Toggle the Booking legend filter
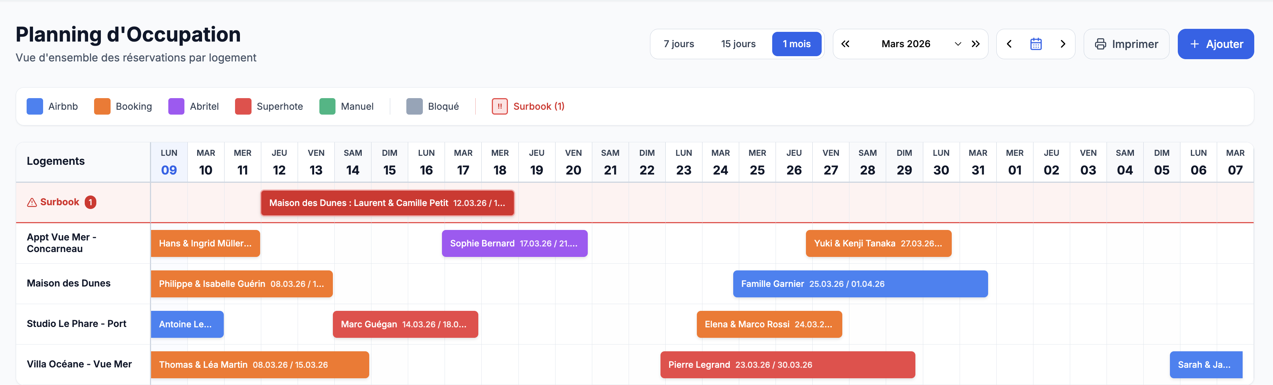 coord(102,106)
